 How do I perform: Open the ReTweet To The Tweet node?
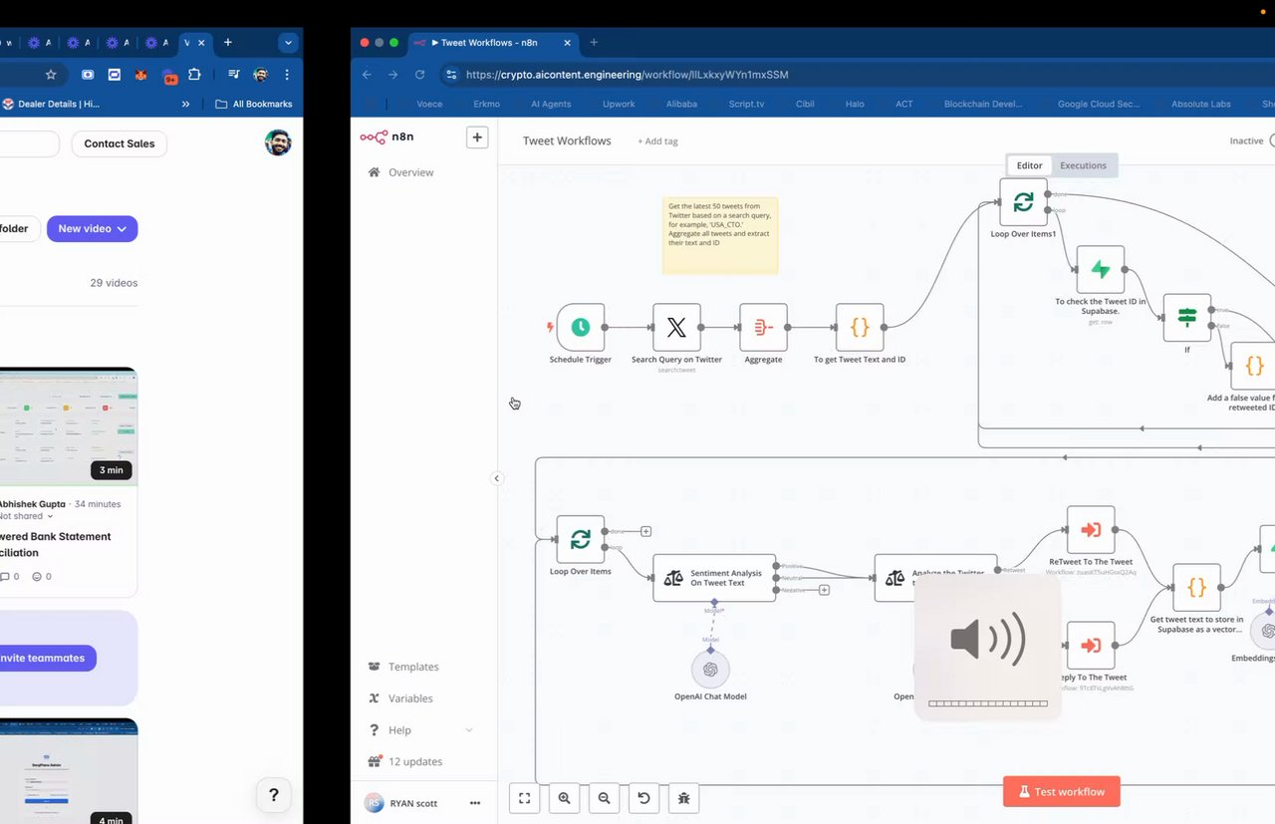tap(1091, 530)
